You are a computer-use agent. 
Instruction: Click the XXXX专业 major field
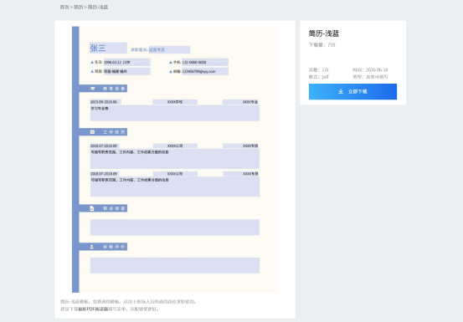(241, 102)
